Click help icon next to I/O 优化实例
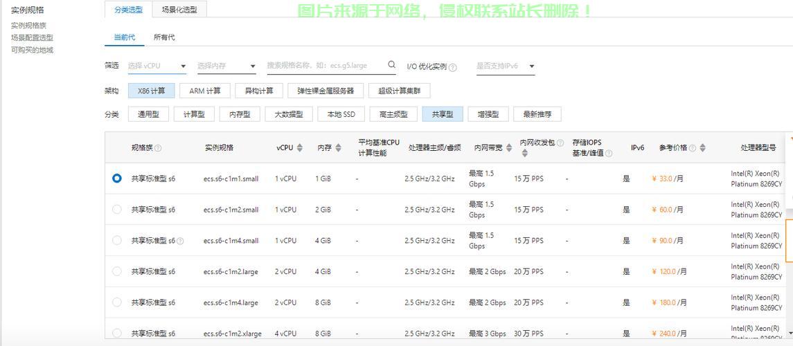The width and height of the screenshot is (793, 346). click(x=453, y=67)
